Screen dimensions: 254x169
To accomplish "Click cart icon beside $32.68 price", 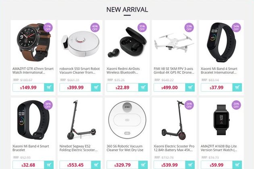I will [49, 165].
